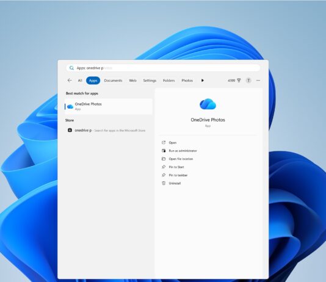Image resolution: width=326 pixels, height=282 pixels.
Task: Click the OneDrive cloud icon in results list
Action: (x=70, y=107)
